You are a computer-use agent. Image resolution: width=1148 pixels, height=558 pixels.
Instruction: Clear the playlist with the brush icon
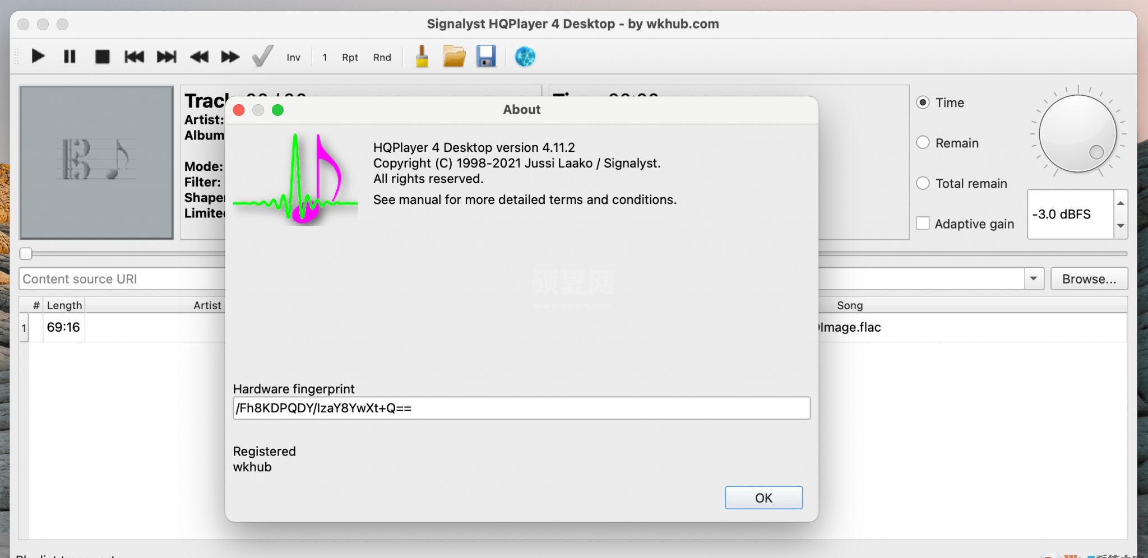422,57
